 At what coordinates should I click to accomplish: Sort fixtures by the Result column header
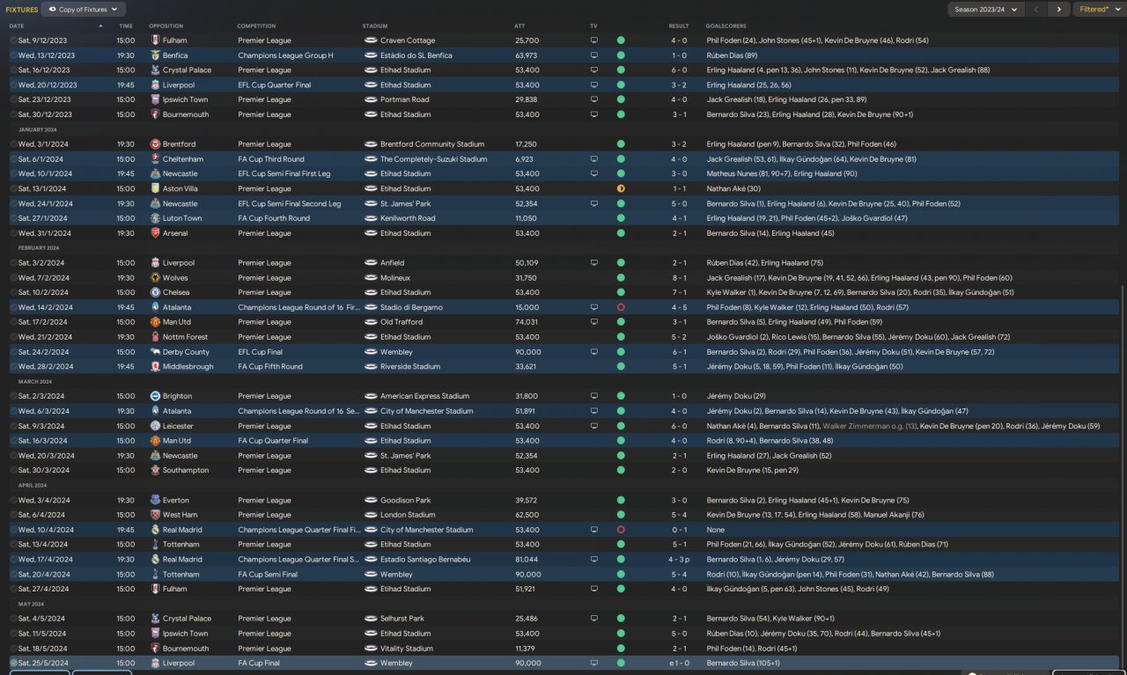click(679, 26)
